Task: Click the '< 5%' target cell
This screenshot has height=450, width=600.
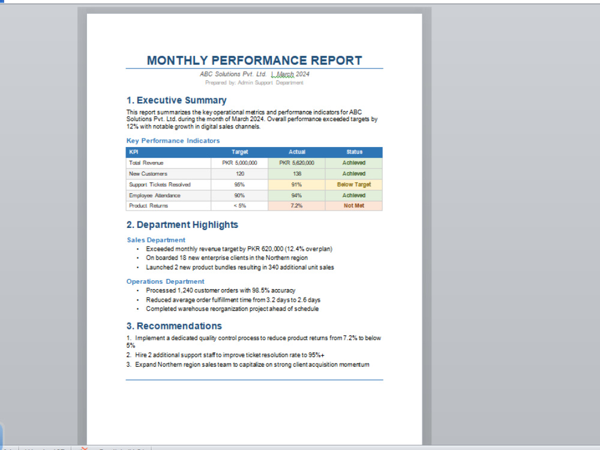Action: click(x=239, y=206)
